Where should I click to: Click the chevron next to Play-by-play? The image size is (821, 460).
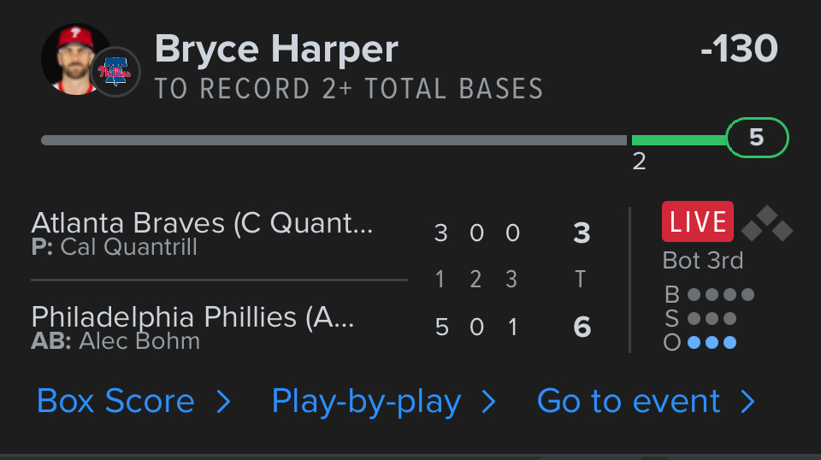point(489,402)
